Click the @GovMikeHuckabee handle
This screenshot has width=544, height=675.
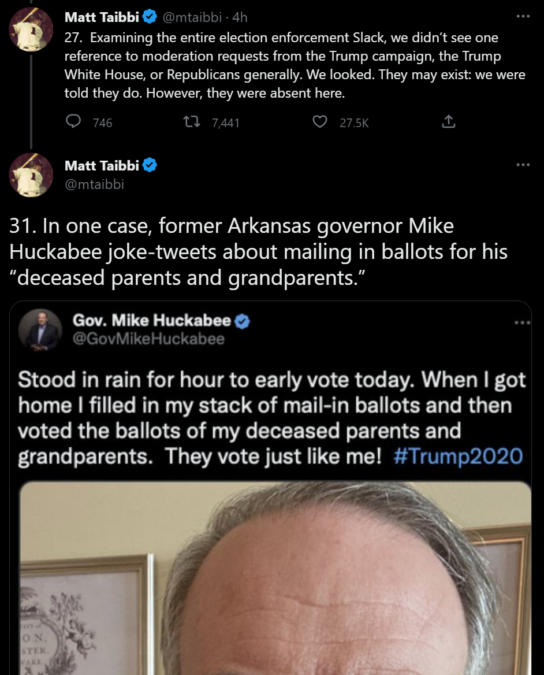click(149, 339)
